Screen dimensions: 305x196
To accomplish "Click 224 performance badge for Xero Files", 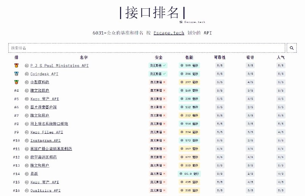I will tap(189, 132).
